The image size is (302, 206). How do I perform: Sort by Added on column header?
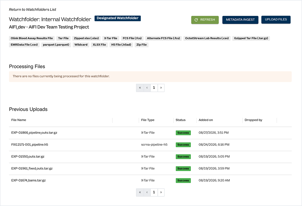(206, 120)
